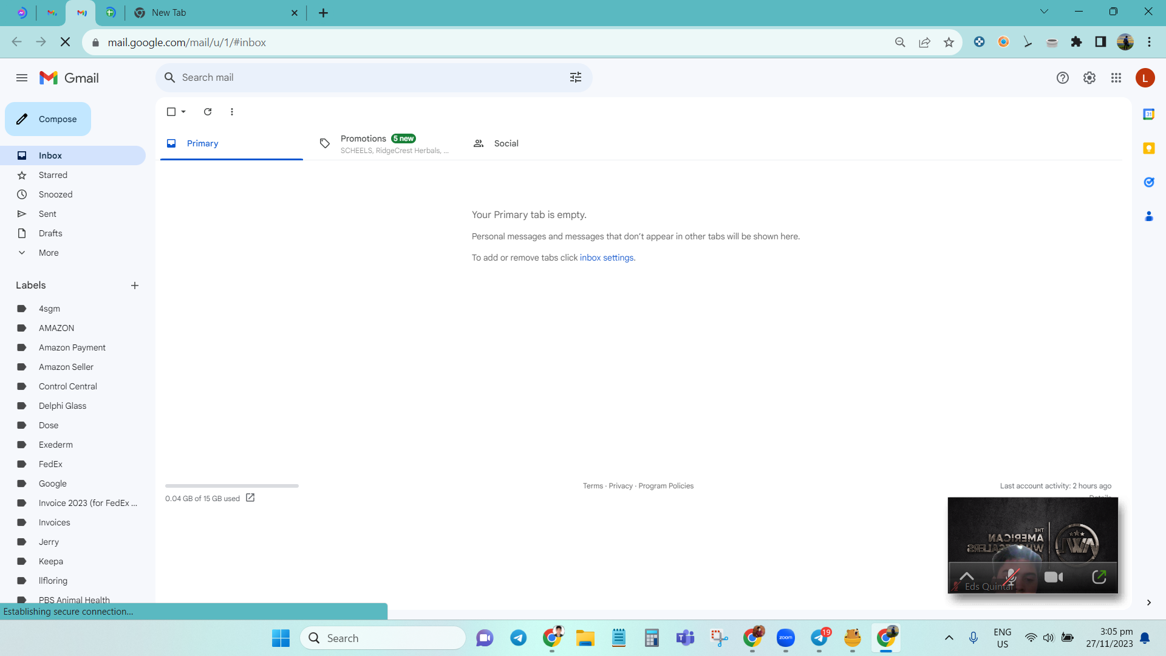
Task: Open the AMAZON label
Action: click(x=73, y=328)
